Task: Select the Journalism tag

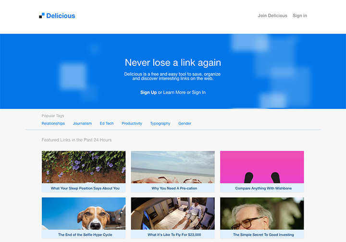Action: (82, 123)
